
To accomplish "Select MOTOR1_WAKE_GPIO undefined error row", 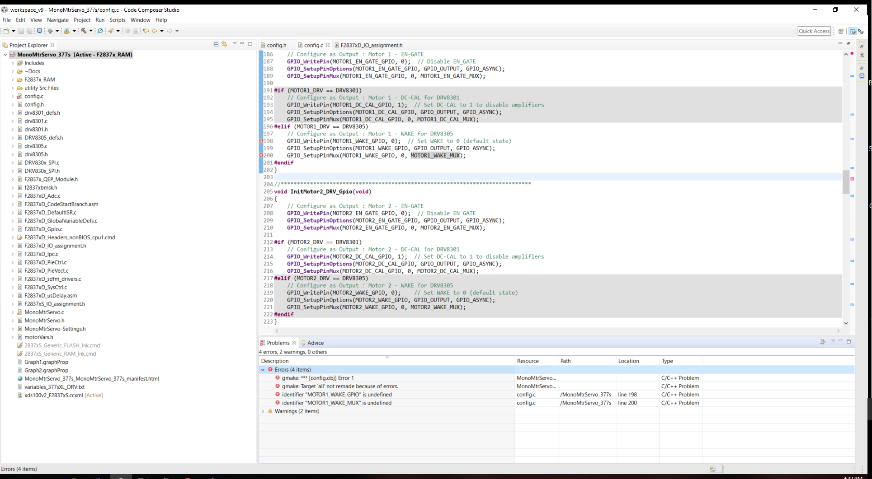I will (336, 395).
